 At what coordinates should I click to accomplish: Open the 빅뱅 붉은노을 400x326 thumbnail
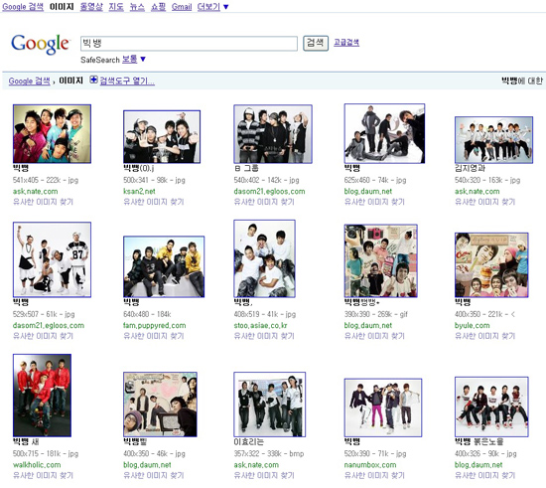[x=491, y=407]
